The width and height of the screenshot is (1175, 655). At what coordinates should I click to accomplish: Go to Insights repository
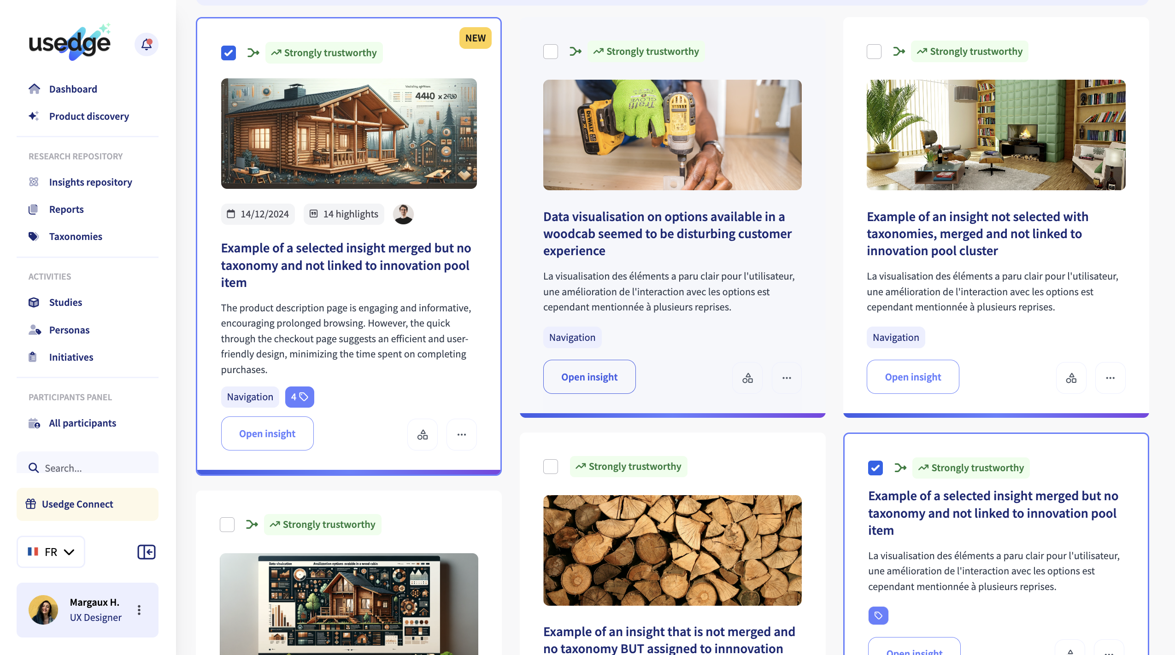tap(90, 182)
